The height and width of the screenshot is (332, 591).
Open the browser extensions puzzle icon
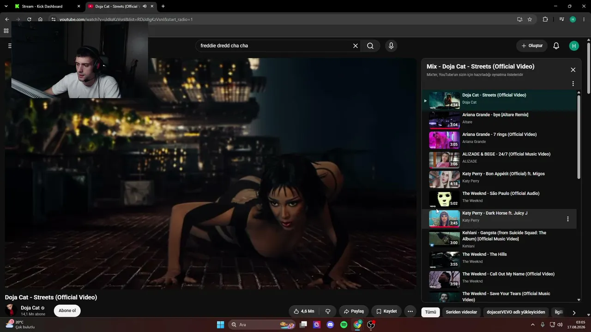click(x=545, y=19)
